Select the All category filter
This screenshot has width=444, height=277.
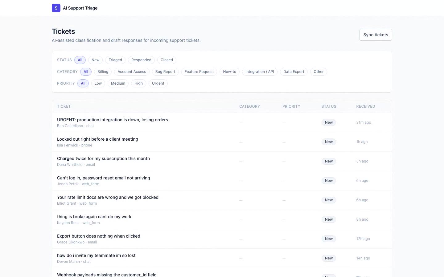pyautogui.click(x=86, y=72)
